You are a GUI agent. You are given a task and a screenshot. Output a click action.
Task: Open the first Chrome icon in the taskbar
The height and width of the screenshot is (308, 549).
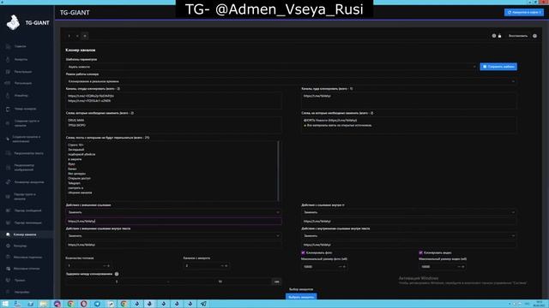tap(70, 304)
